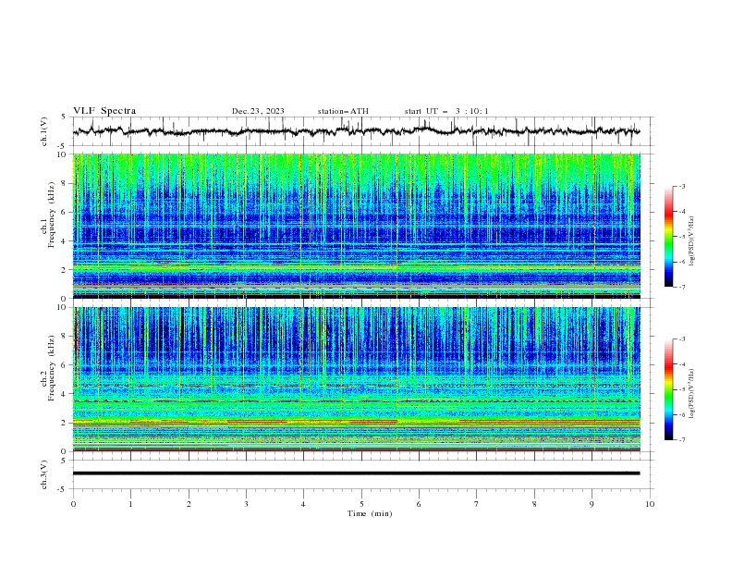Click the ch.1 "log(PSD)(V²/Hz)" colorbar title

[x=692, y=241]
